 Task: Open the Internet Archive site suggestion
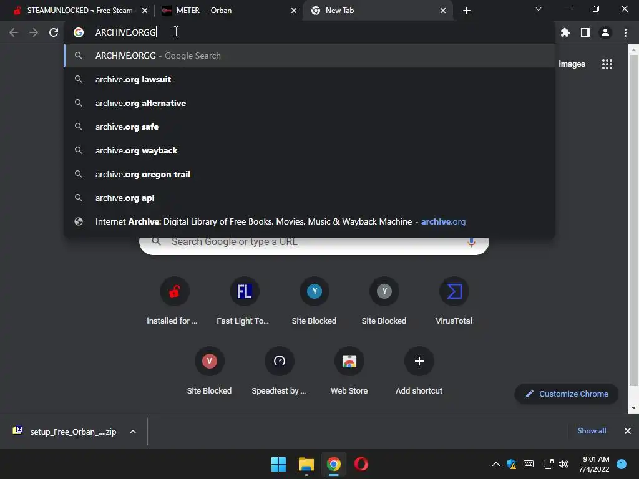click(x=310, y=221)
